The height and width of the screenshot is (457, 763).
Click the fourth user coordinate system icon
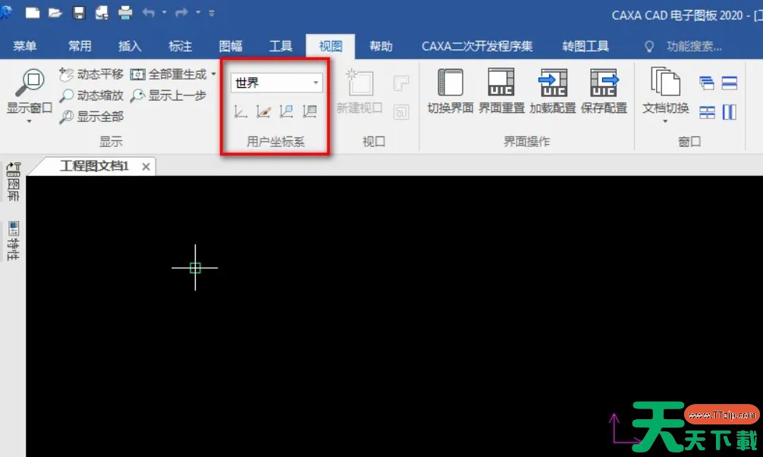click(x=309, y=112)
